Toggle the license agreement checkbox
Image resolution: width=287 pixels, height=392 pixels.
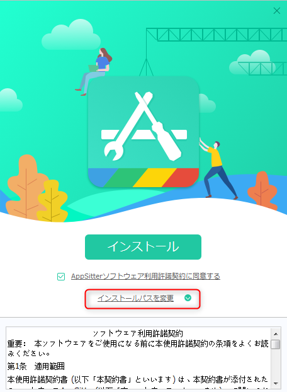[x=61, y=277]
